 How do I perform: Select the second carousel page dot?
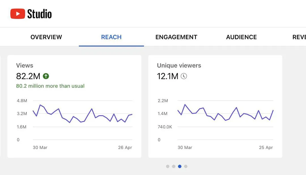click(x=174, y=167)
